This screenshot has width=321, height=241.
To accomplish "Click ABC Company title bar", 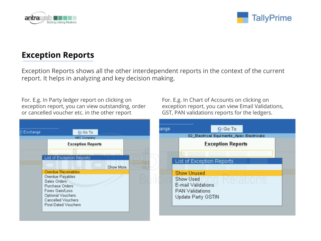I will (x=85, y=138).
